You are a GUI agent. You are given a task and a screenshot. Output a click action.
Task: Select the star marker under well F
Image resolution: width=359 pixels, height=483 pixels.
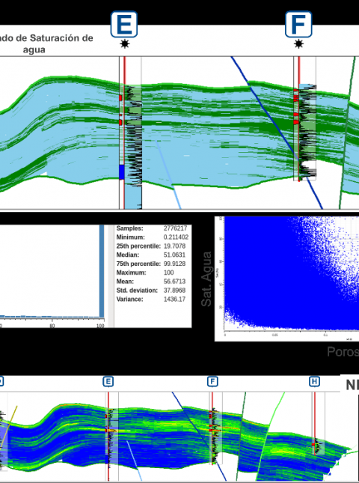coord(298,44)
